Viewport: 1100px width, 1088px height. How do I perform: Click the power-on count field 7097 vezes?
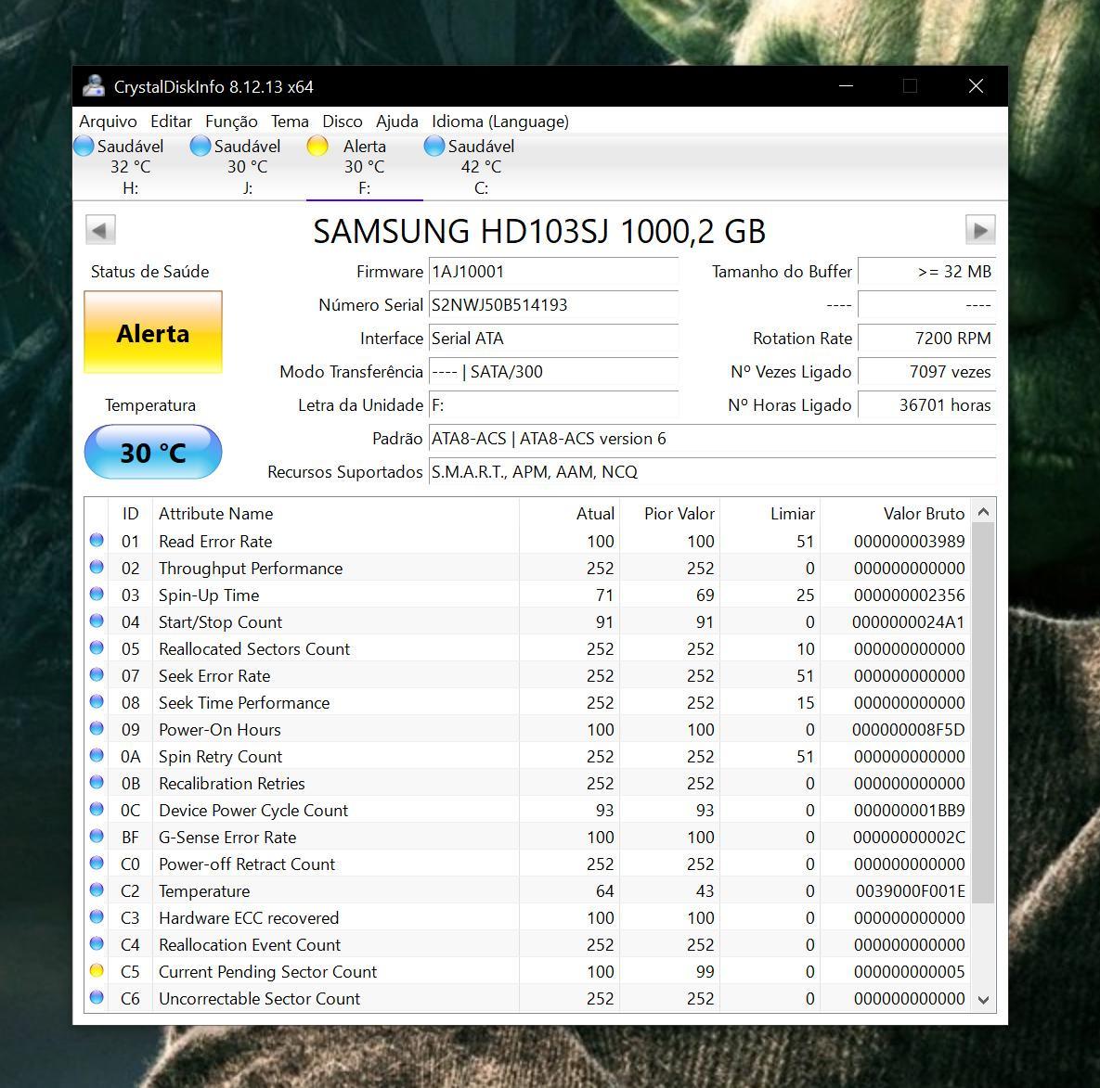[926, 372]
